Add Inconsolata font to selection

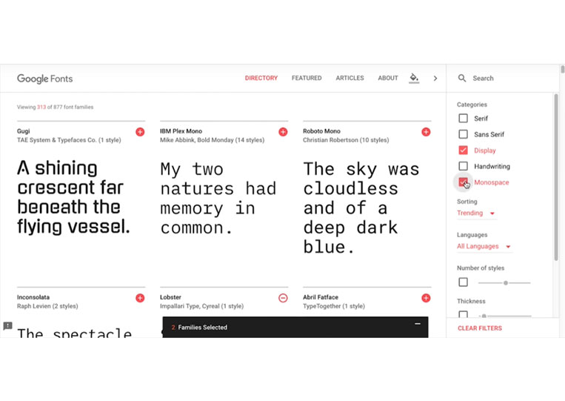[140, 298]
